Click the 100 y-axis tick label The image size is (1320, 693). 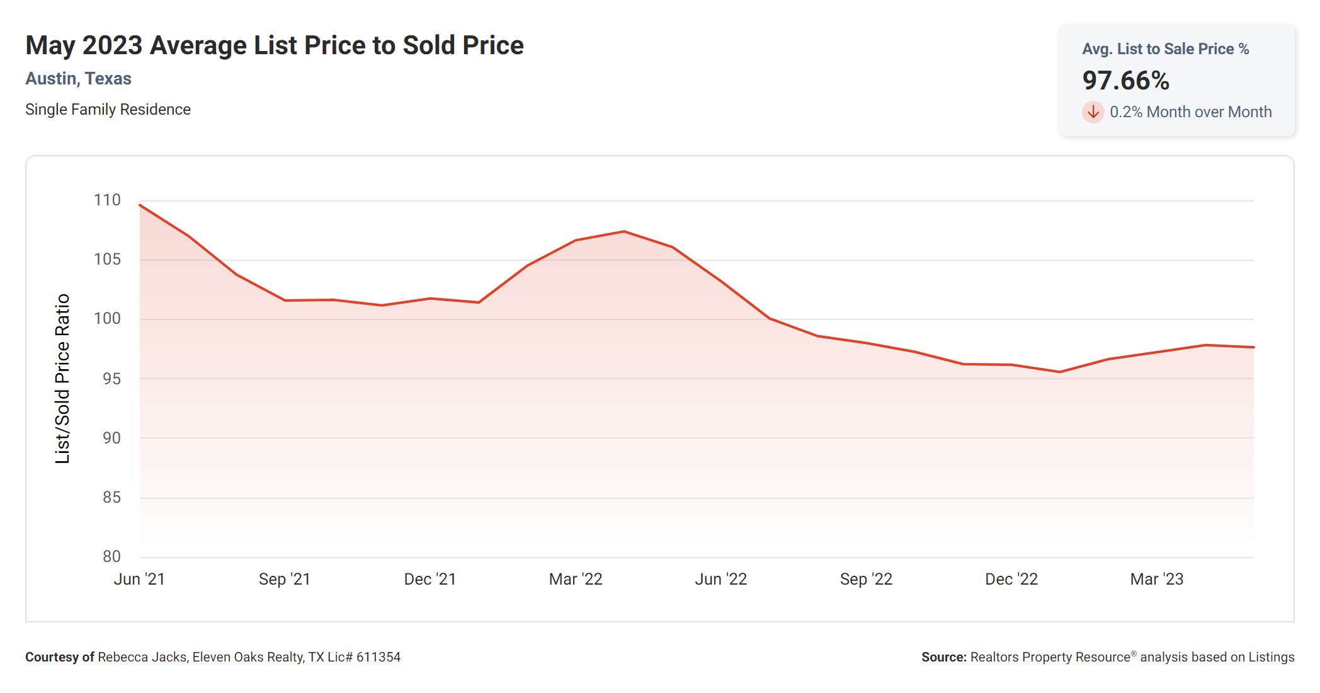[x=107, y=319]
